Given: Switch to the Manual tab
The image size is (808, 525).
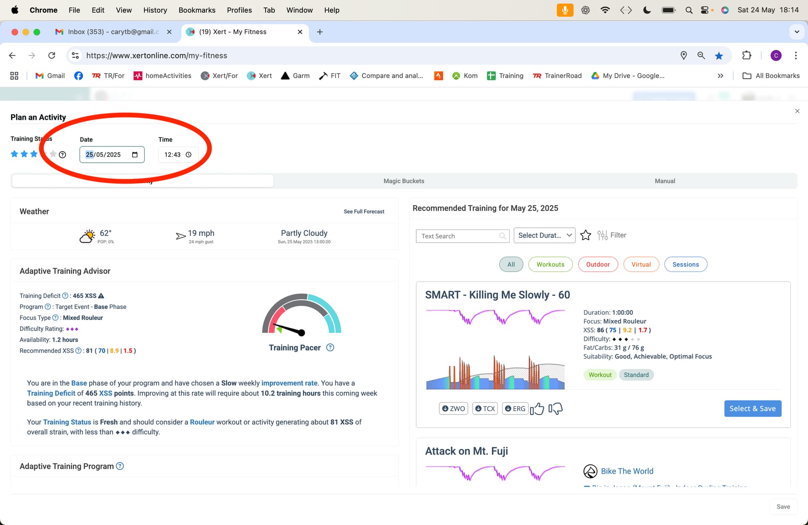Looking at the screenshot, I should (x=665, y=181).
